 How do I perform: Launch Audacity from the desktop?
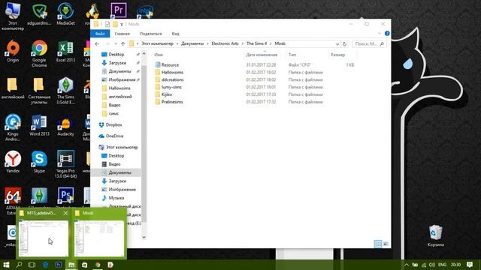coord(65,125)
